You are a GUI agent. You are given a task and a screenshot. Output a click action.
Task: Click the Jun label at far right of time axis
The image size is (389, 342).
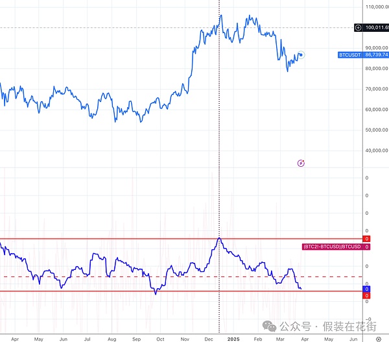point(353,339)
